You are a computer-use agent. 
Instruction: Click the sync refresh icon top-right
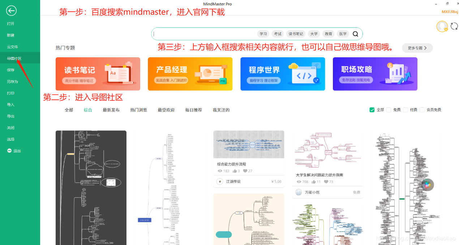454,26
